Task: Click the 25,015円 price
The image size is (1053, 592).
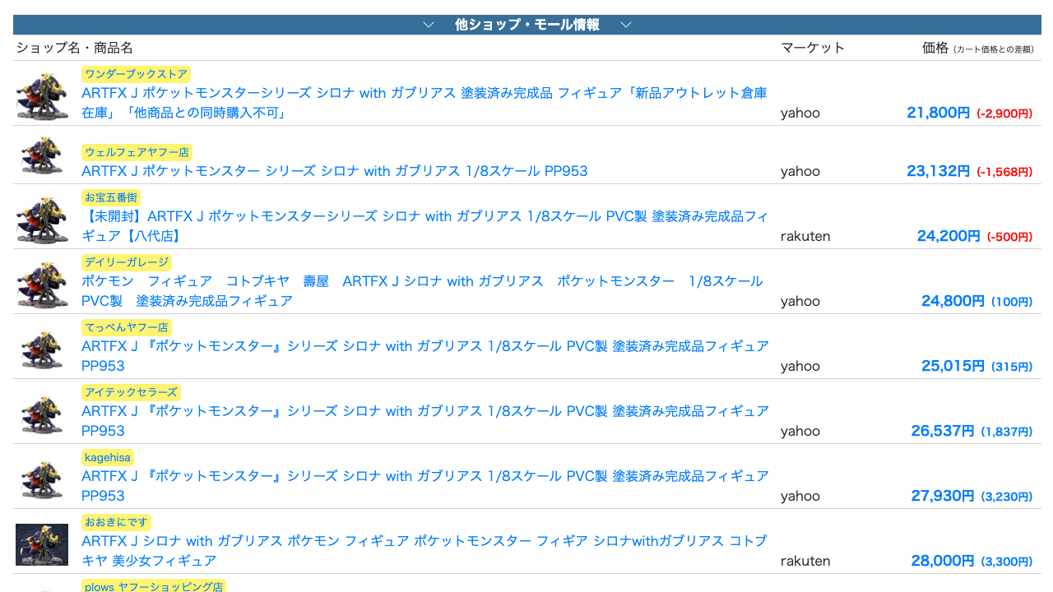Action: [953, 366]
